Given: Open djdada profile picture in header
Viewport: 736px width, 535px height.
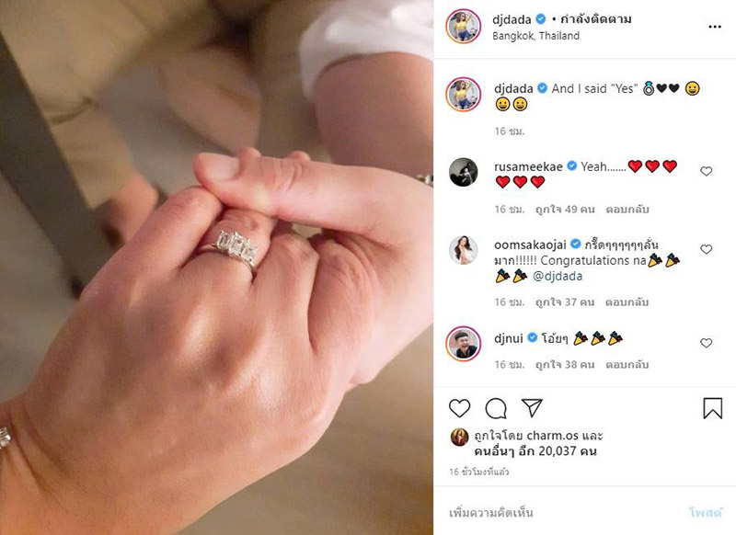Looking at the screenshot, I should point(464,27).
